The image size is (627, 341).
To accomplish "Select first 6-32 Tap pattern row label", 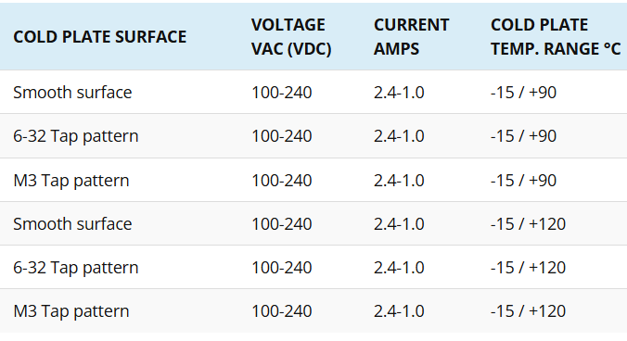I will [75, 136].
